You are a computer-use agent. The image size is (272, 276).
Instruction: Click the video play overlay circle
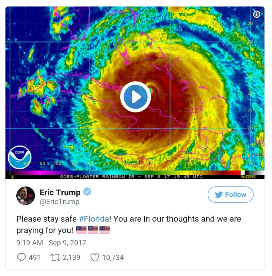(x=136, y=96)
